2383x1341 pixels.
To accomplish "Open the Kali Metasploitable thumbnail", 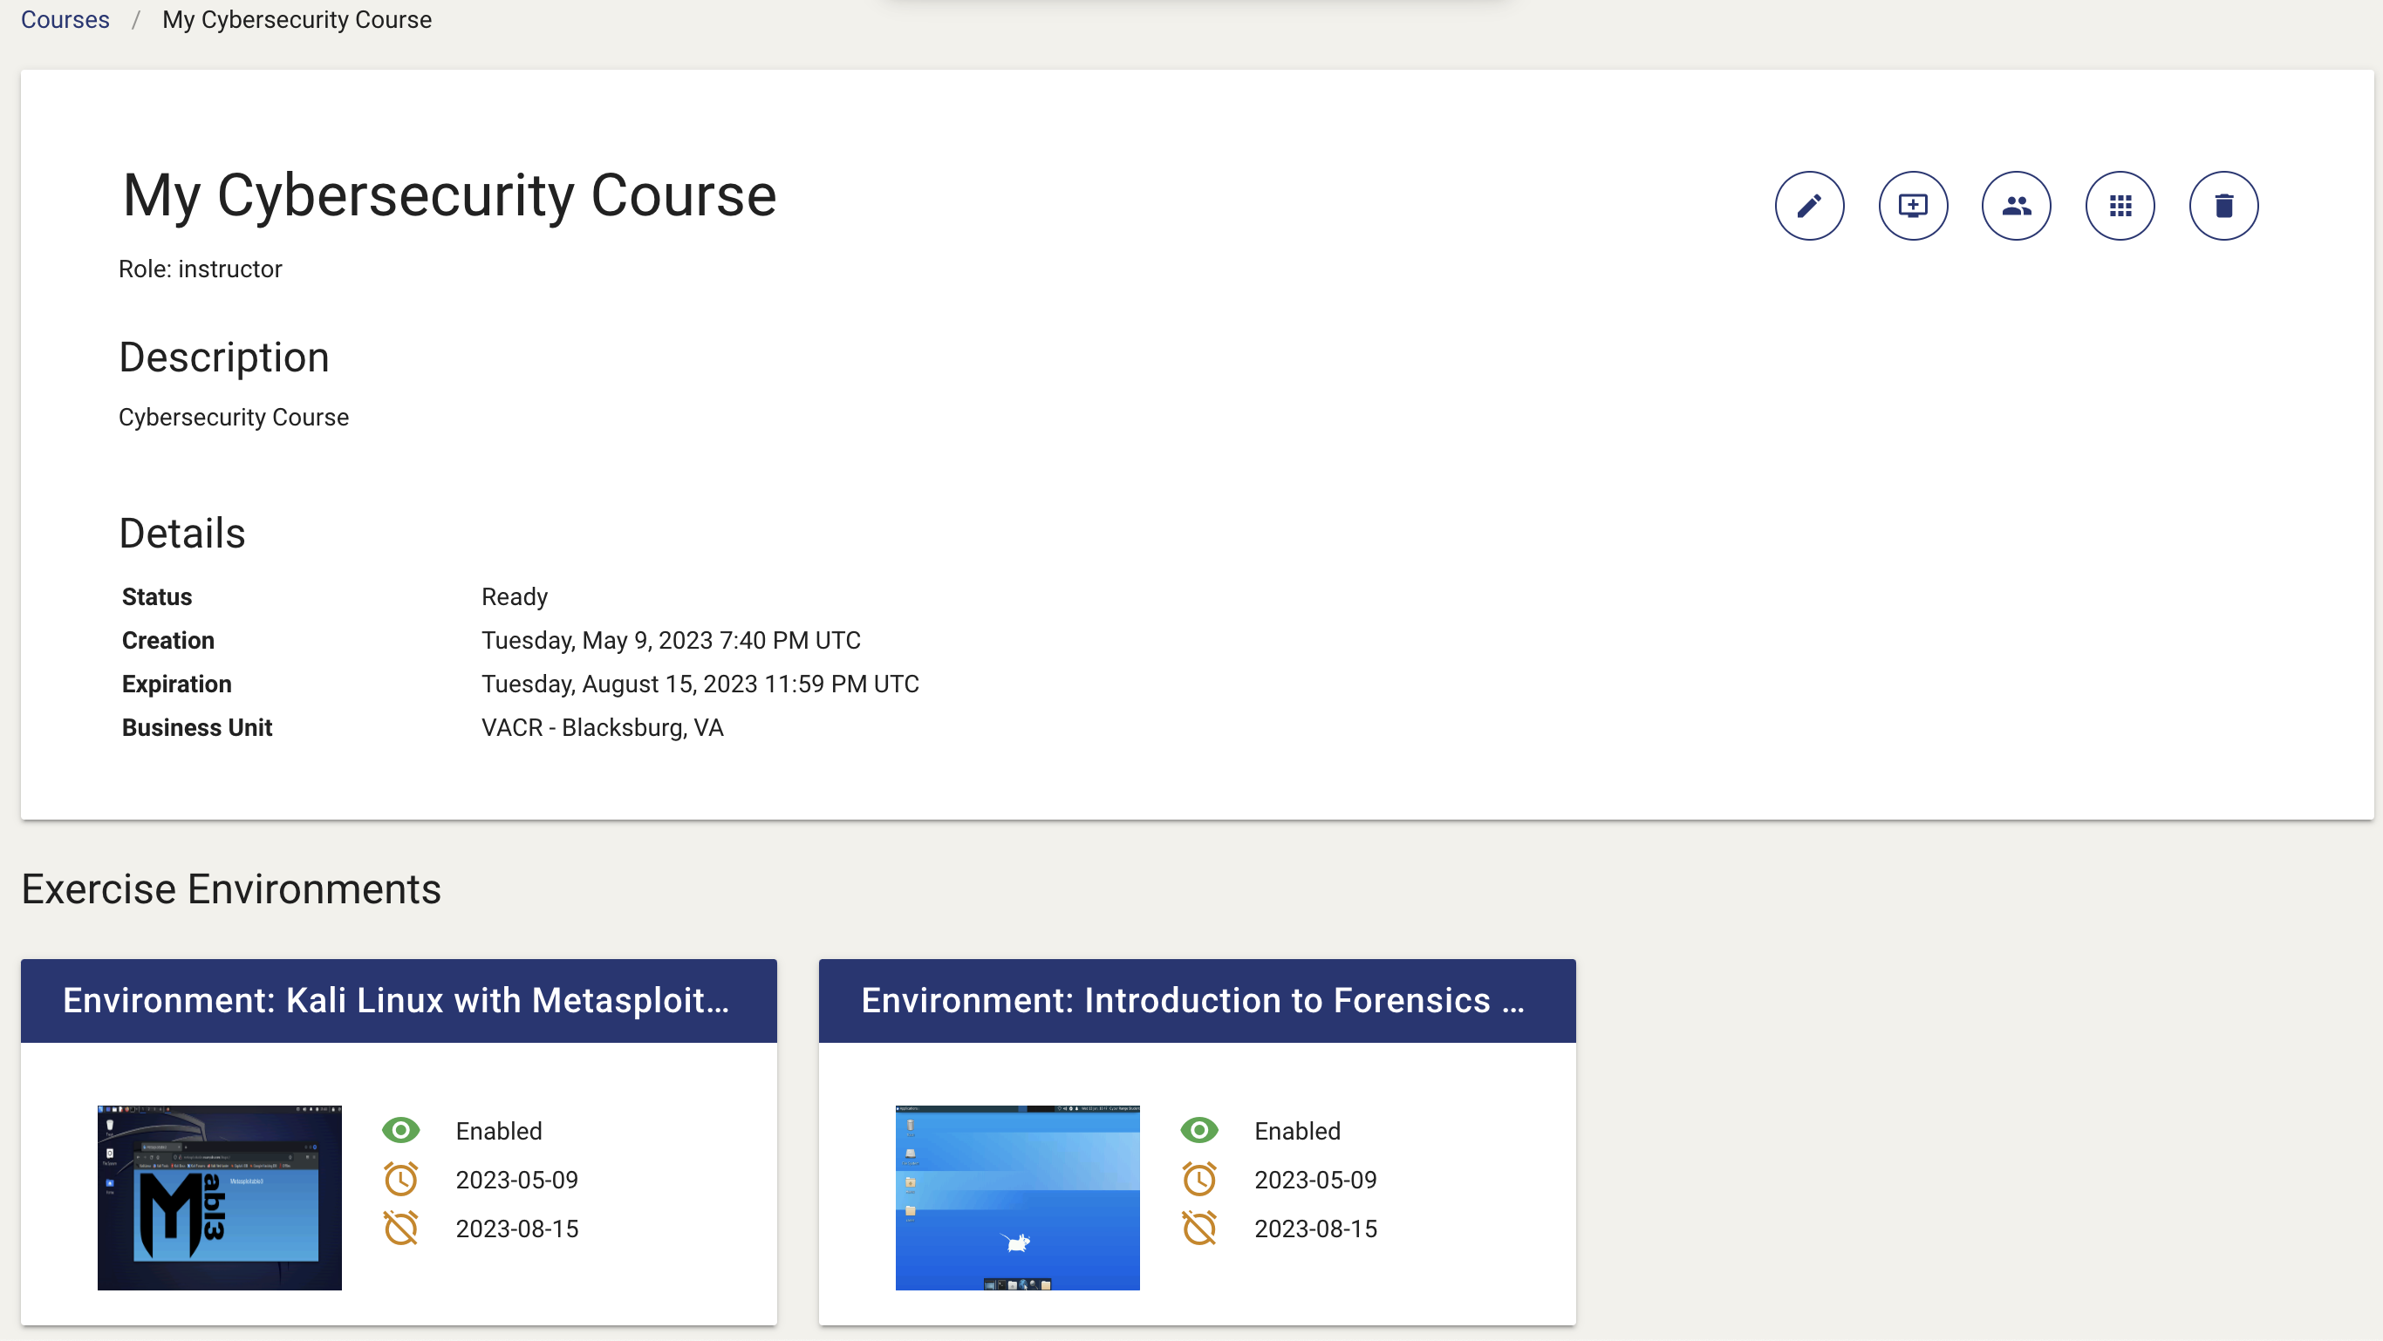I will click(x=218, y=1197).
